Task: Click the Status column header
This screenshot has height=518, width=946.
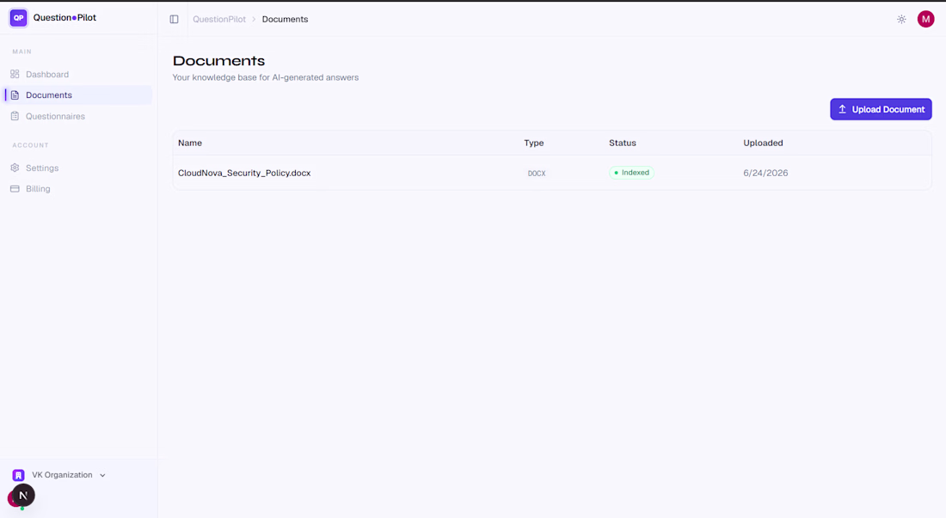Action: pyautogui.click(x=623, y=143)
